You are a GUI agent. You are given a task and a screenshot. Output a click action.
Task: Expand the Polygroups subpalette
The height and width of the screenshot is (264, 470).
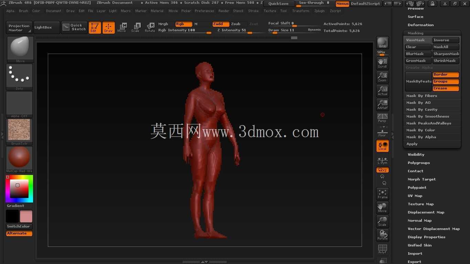[x=419, y=163]
